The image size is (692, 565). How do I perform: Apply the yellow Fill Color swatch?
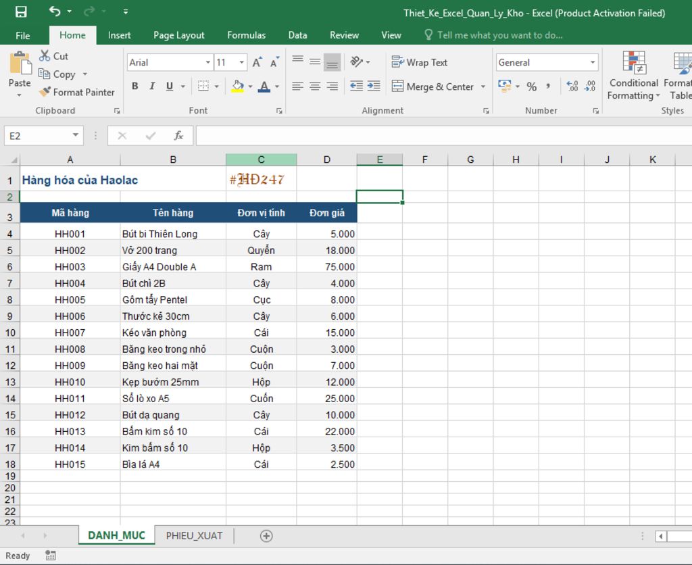click(x=237, y=87)
